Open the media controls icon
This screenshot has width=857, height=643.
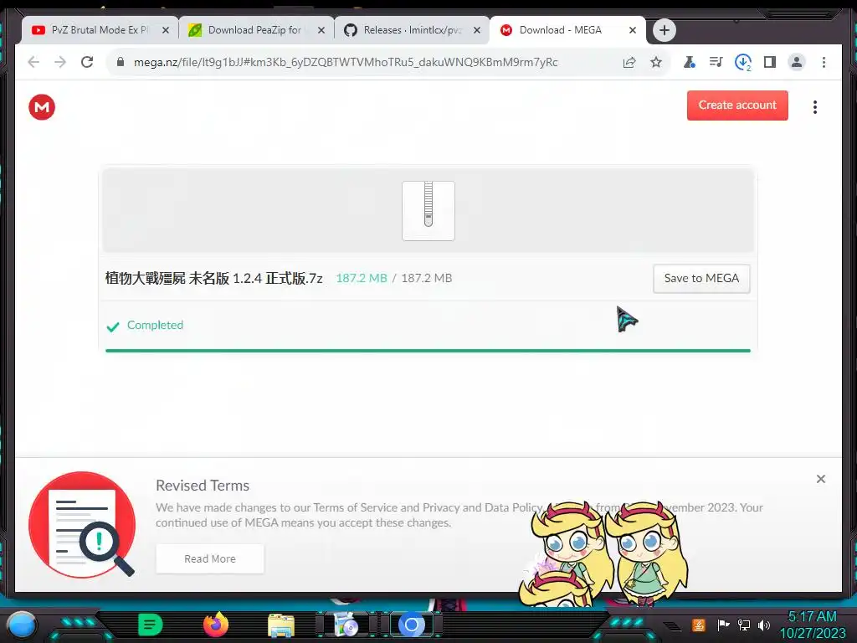[x=716, y=62]
